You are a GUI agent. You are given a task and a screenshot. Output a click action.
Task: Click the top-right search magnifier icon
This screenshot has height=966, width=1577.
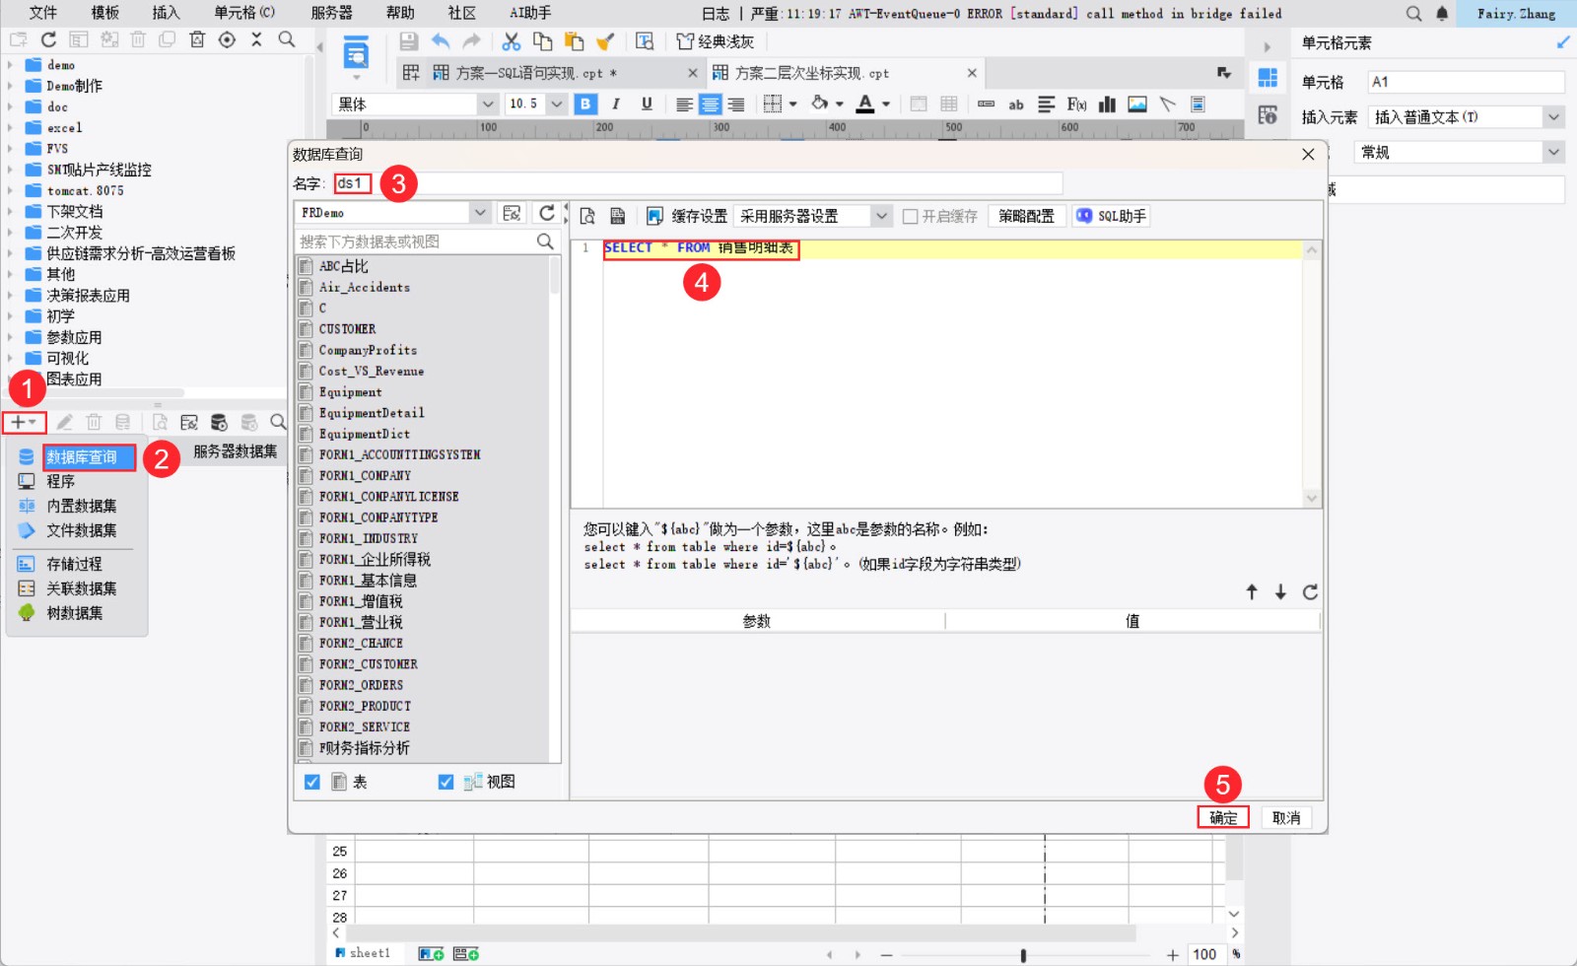1413,13
